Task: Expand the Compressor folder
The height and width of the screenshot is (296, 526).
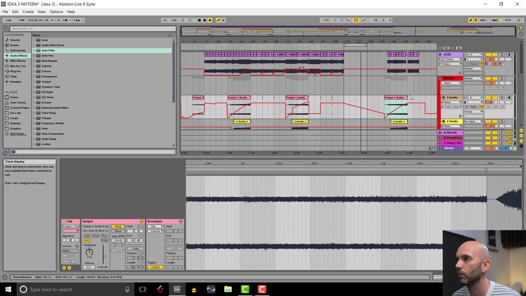Action: (34, 77)
